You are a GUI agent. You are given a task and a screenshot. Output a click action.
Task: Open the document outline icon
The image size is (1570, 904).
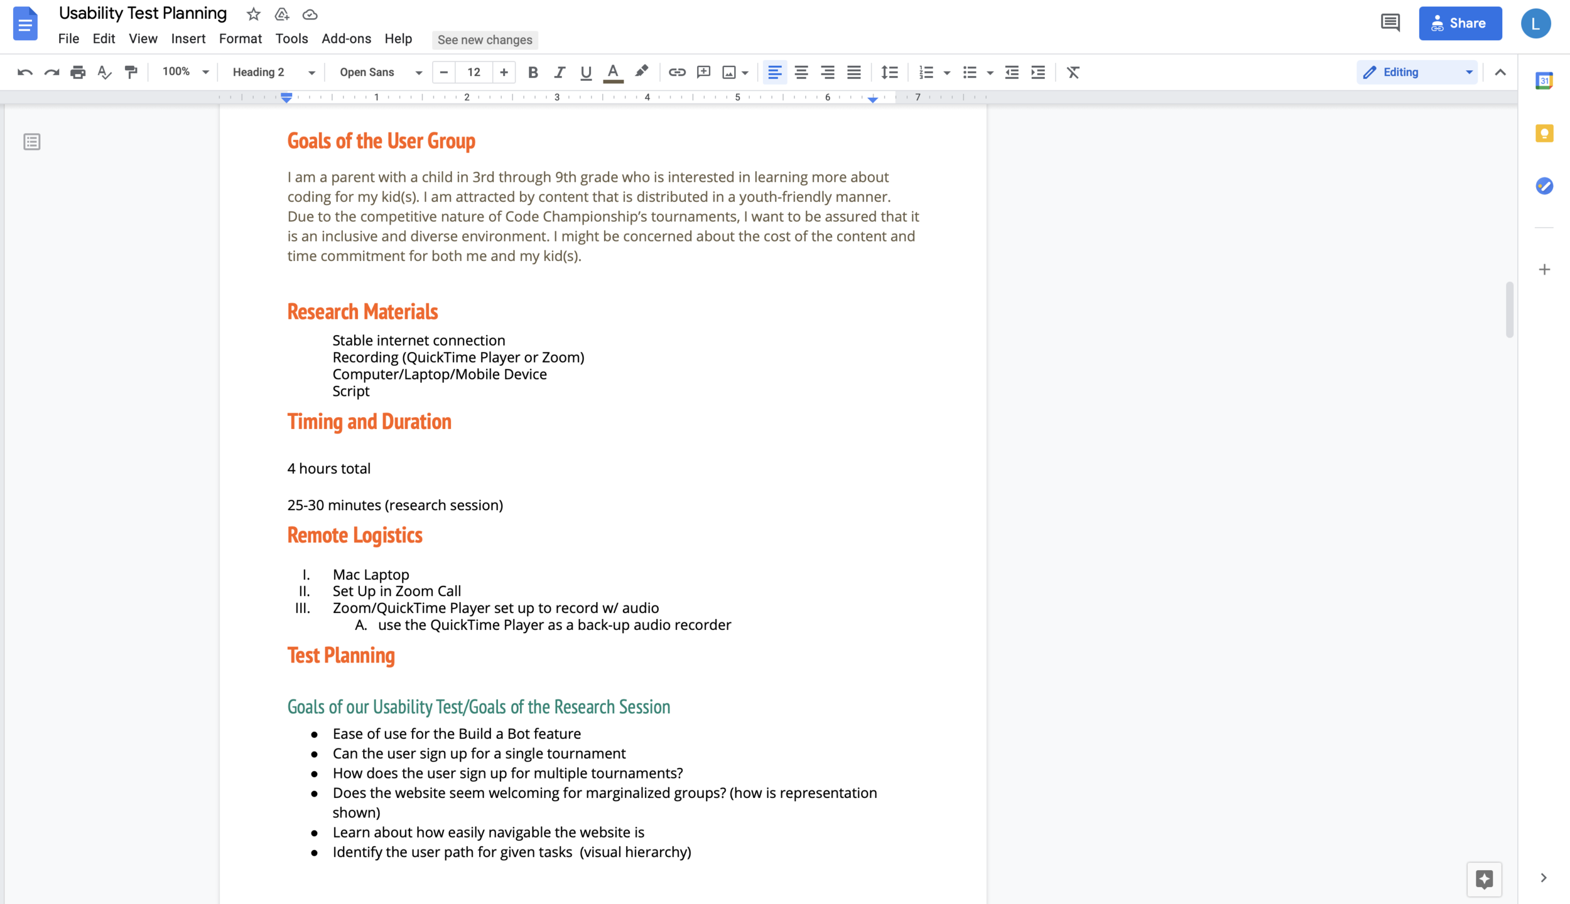click(31, 142)
